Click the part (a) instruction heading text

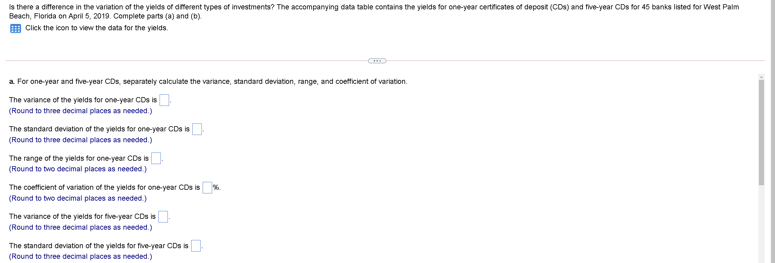pyautogui.click(x=208, y=81)
